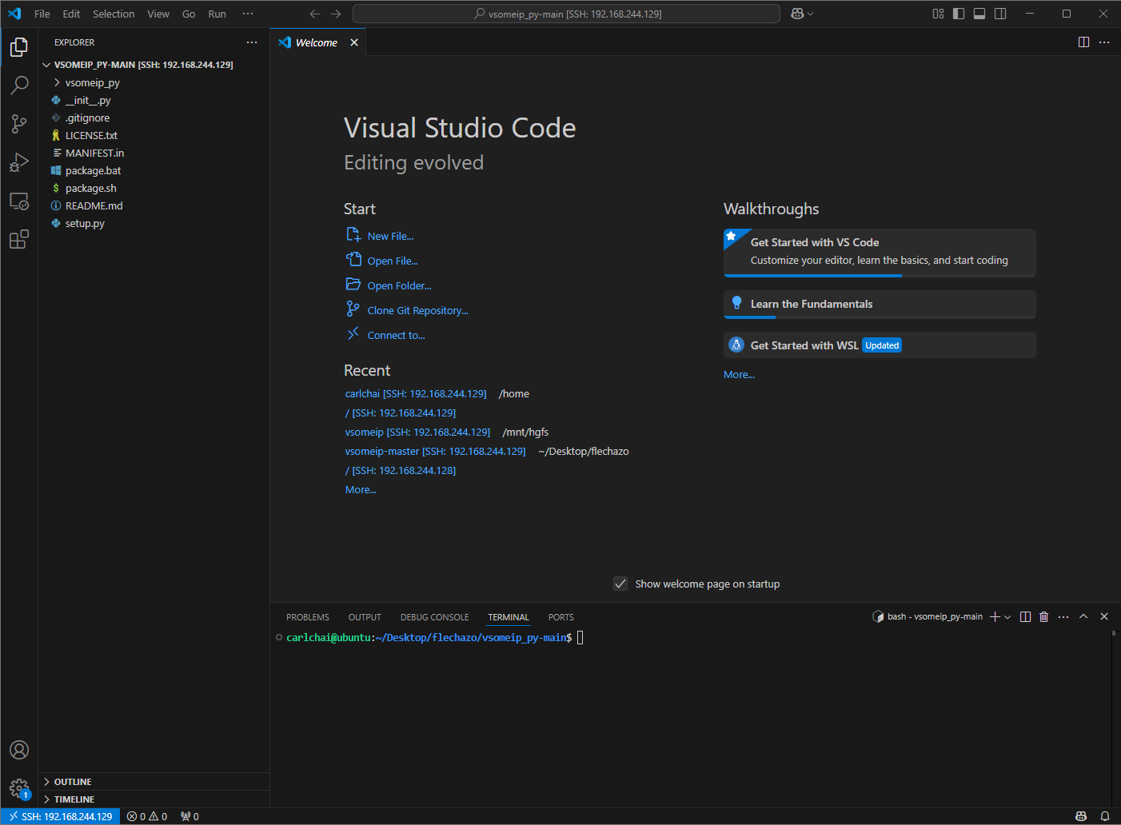The height and width of the screenshot is (825, 1121).
Task: Open Manage gear icon
Action: point(19,789)
